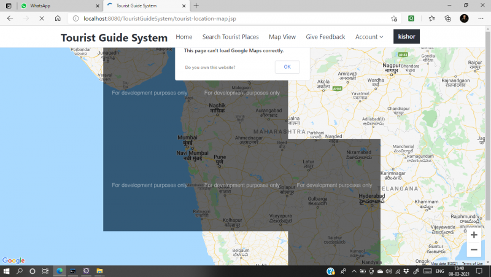Viewport: 491px width, 277px height.
Task: Open the People tray icon
Action: [344, 271]
